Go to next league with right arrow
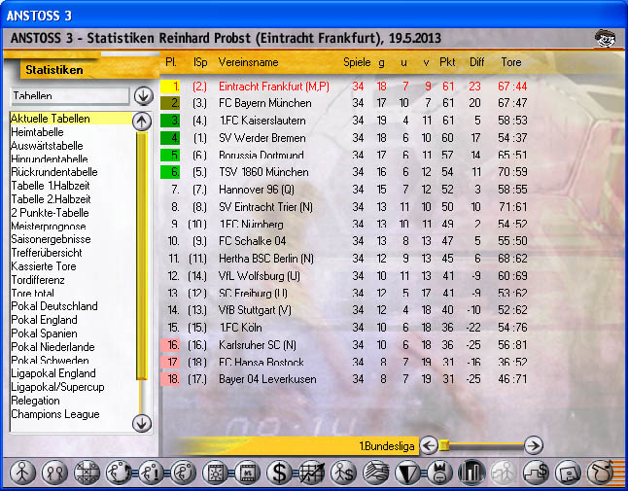 [534, 445]
